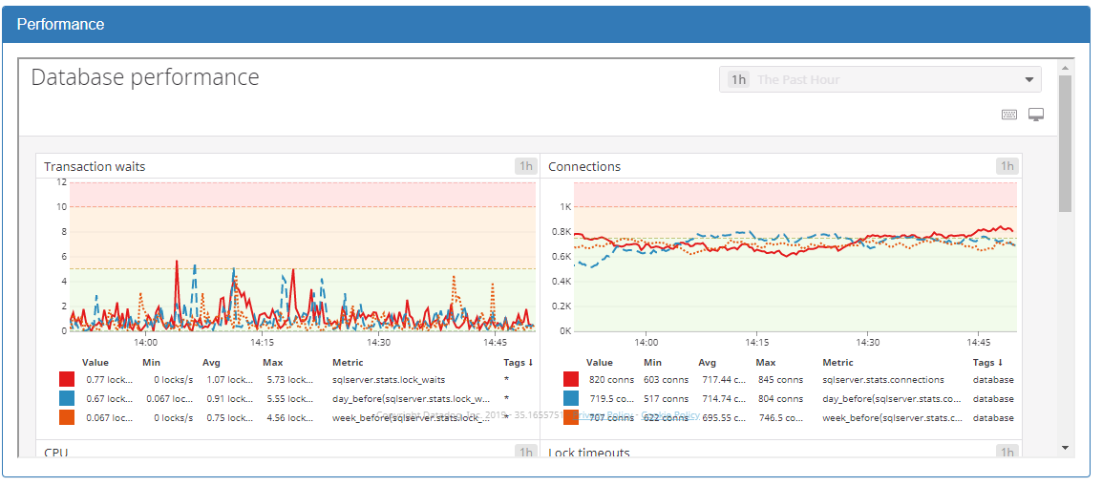Sort by Tags in Transaction waits legend
1102x486 pixels.
tap(519, 363)
